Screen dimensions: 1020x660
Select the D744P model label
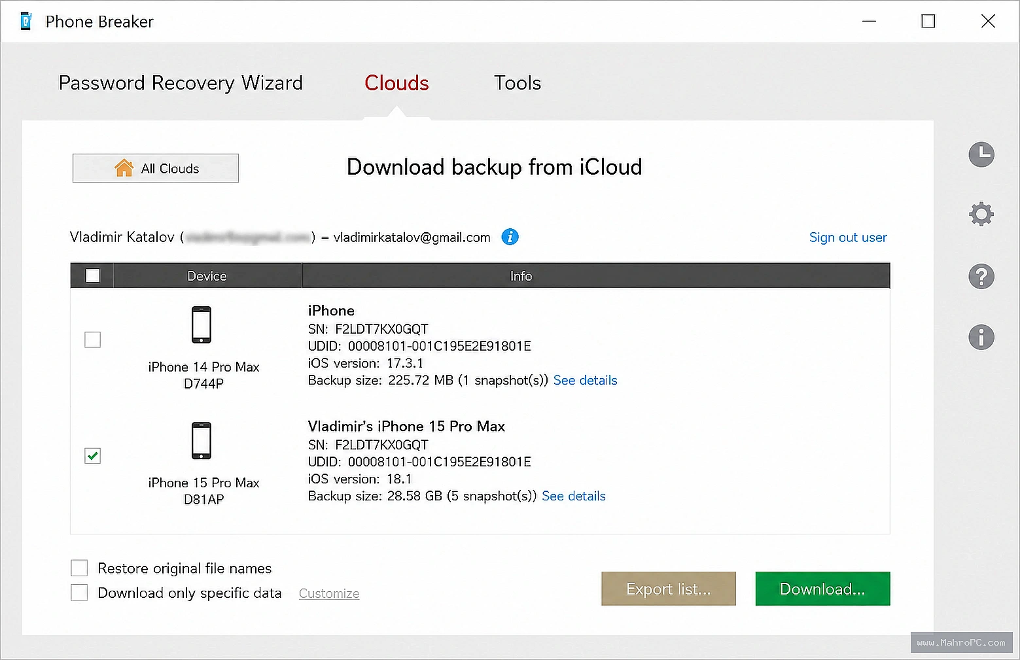coord(203,383)
